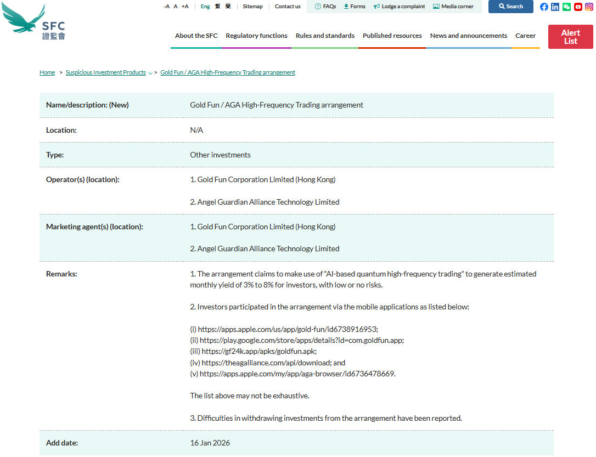The width and height of the screenshot is (596, 457).
Task: Click Lodge a complaint megaphone link
Action: [400, 7]
